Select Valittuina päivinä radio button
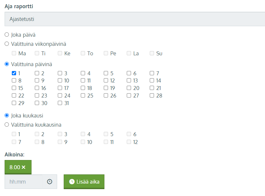 pos(7,64)
